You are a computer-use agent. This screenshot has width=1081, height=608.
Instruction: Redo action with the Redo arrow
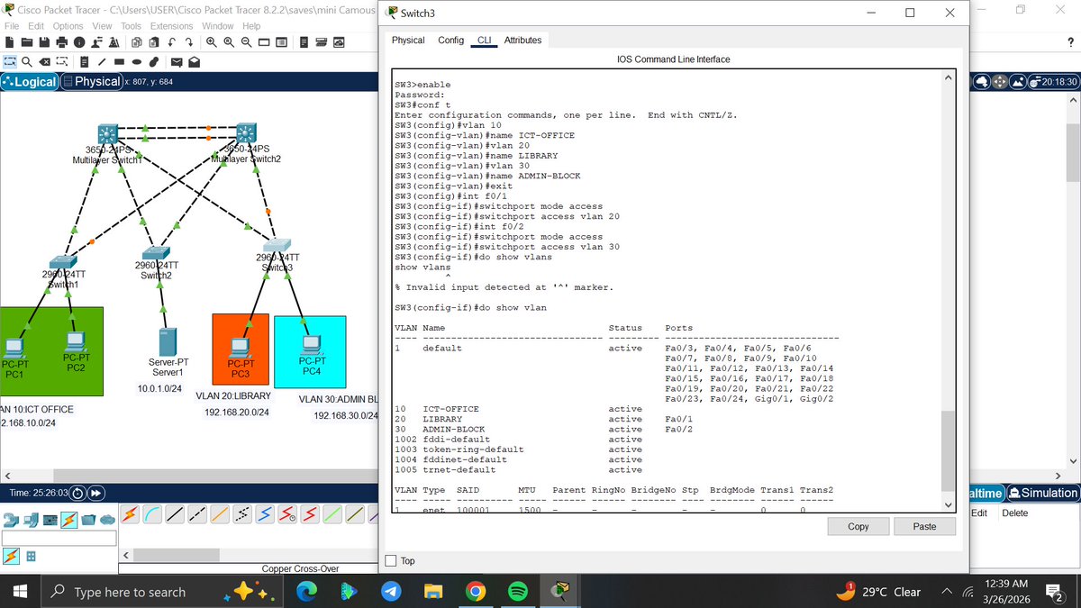[189, 42]
